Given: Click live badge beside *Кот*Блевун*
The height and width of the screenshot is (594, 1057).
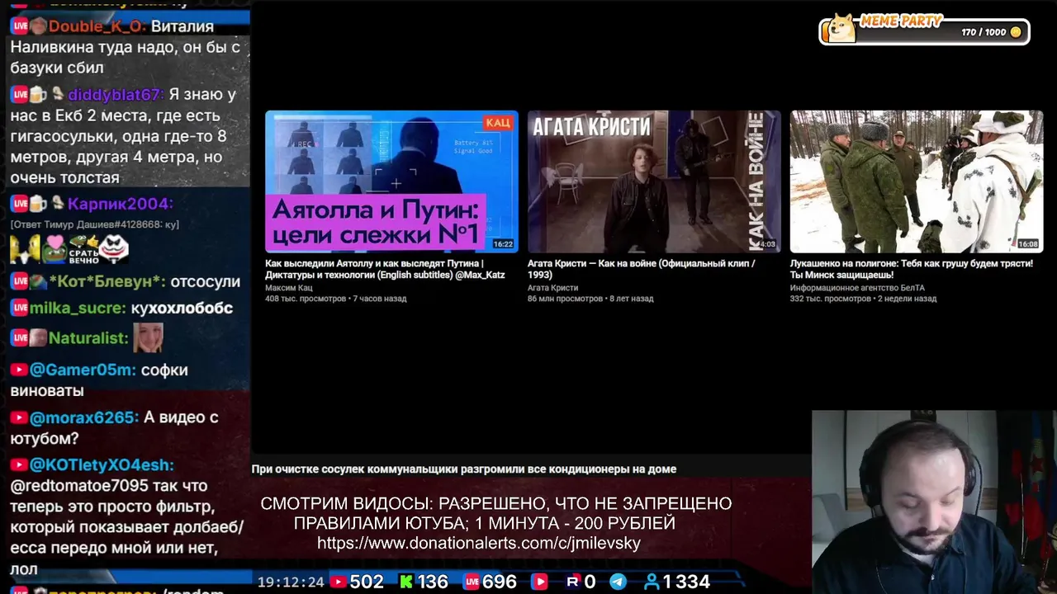Looking at the screenshot, I should (19, 282).
